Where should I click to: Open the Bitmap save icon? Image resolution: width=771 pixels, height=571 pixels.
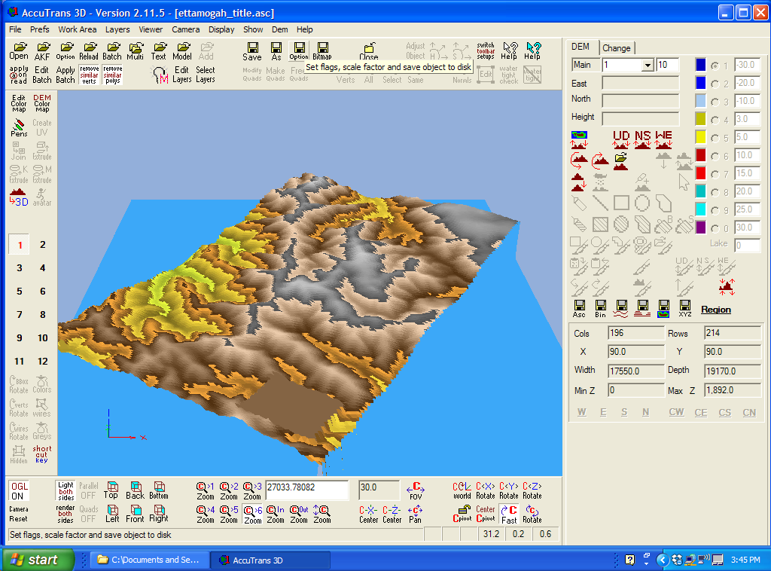pos(322,51)
